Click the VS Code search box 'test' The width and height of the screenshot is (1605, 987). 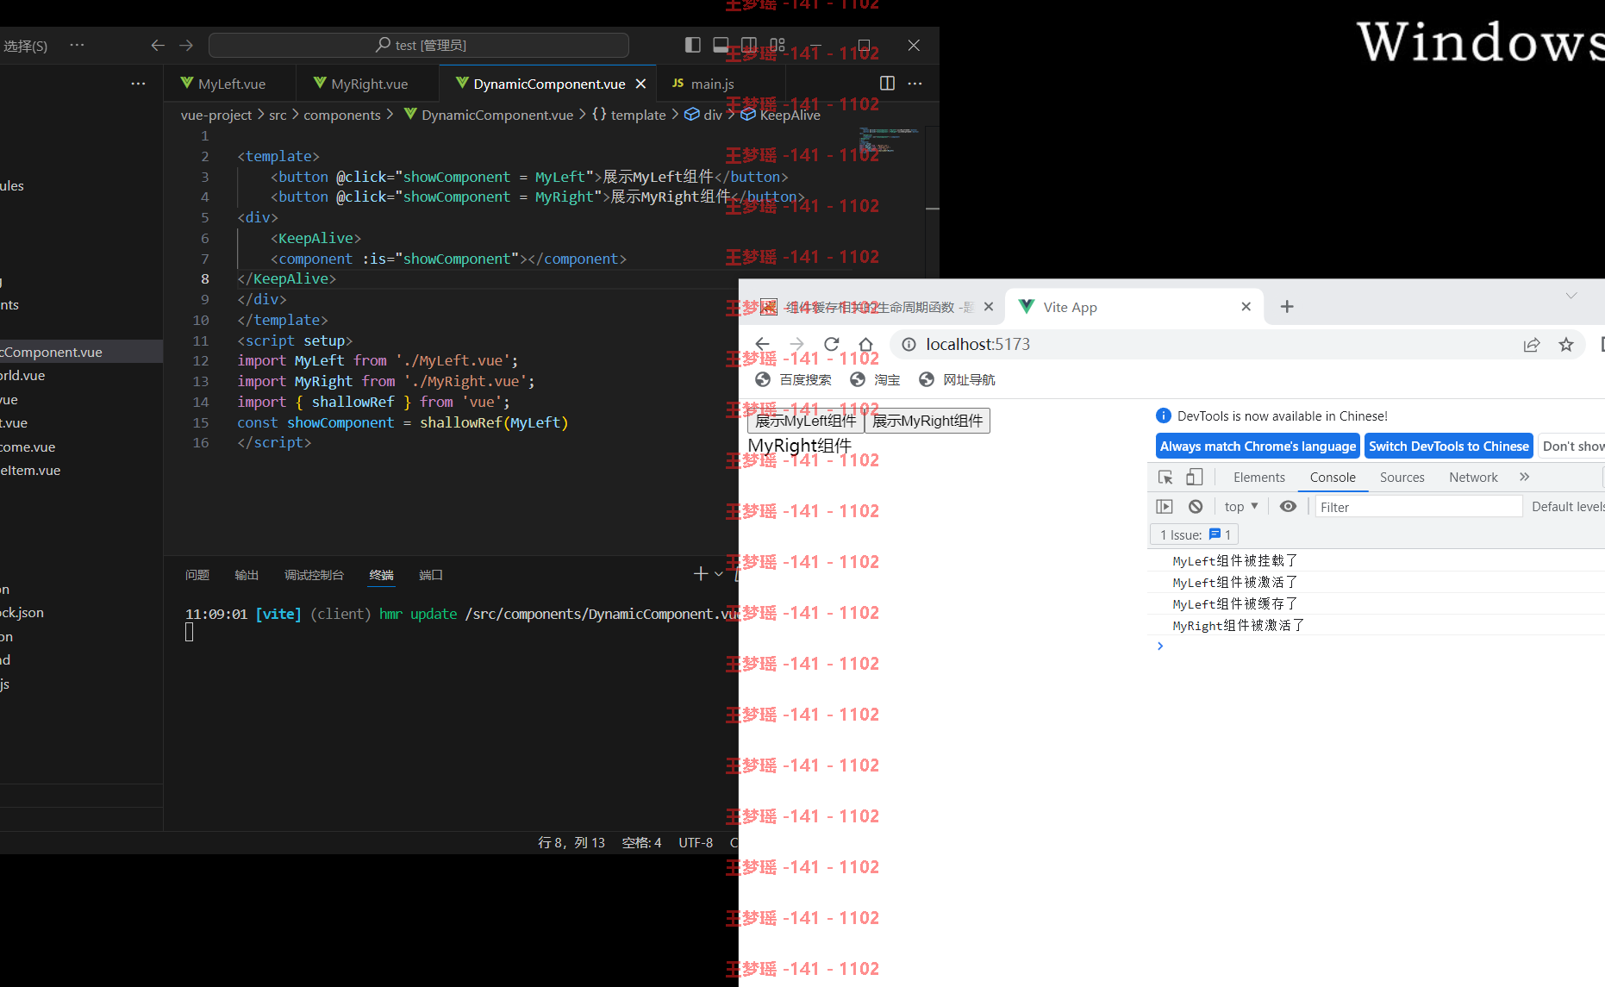pyautogui.click(x=419, y=45)
